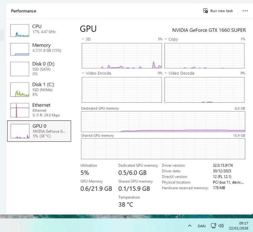This screenshot has width=253, height=232.
Task: Click the PCI bus 11 physical location
Action: tap(228, 182)
